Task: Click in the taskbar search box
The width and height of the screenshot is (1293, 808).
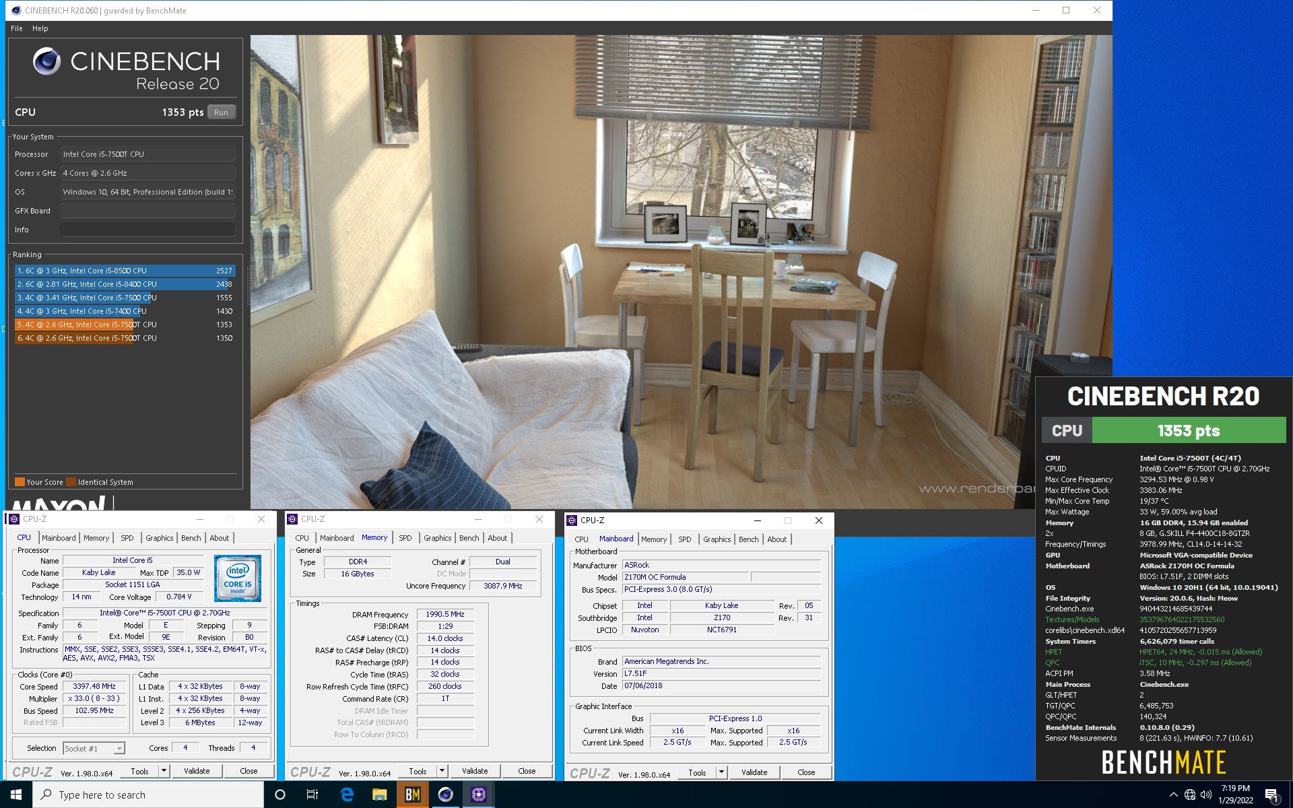Action: click(x=148, y=795)
